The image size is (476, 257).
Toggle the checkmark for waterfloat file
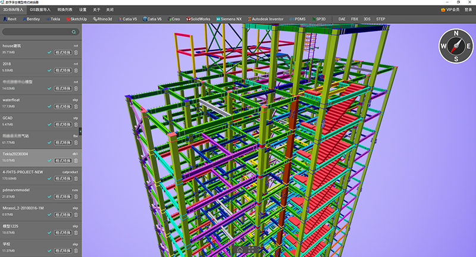(49, 106)
